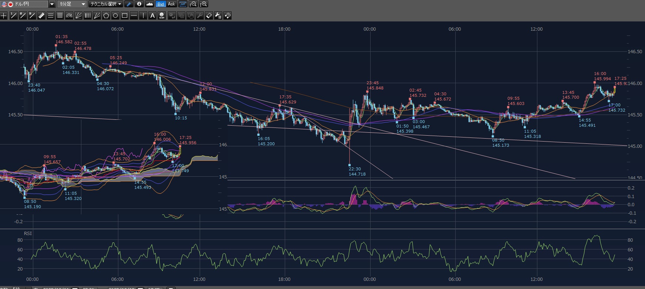The height and width of the screenshot is (289, 645).
Task: Toggle the magnet snap tool
Action: click(228, 16)
